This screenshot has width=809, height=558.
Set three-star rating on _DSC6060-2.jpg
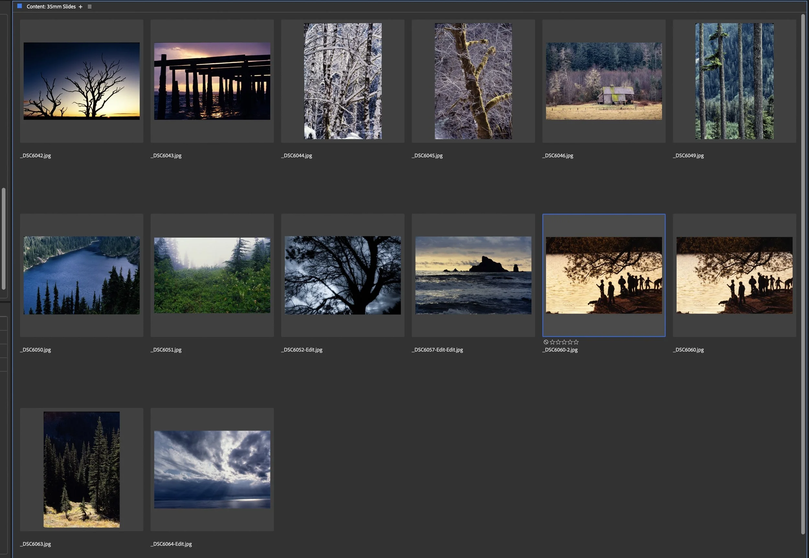[x=564, y=342]
